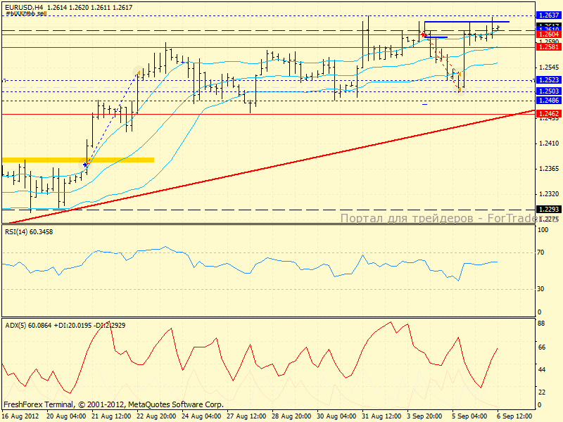The image size is (563, 422).
Task: Click the blue buy arrow on the yellow zone
Action: pyautogui.click(x=86, y=165)
